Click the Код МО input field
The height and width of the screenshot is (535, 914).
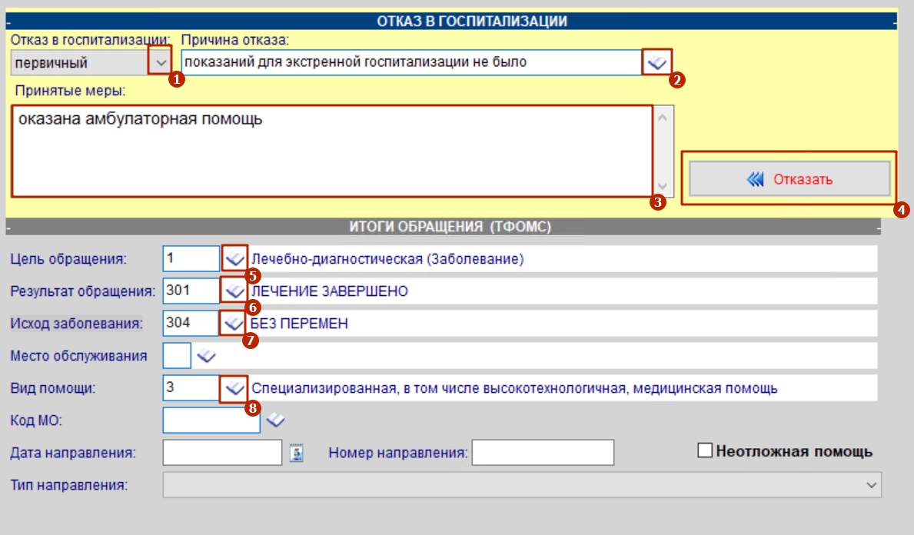point(211,420)
